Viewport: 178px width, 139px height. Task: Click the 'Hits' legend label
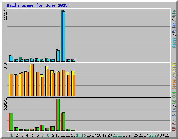[x=174, y=14]
